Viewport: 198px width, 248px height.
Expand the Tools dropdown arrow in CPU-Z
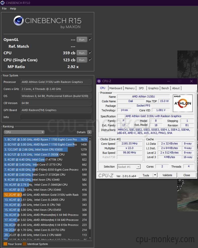point(155,175)
